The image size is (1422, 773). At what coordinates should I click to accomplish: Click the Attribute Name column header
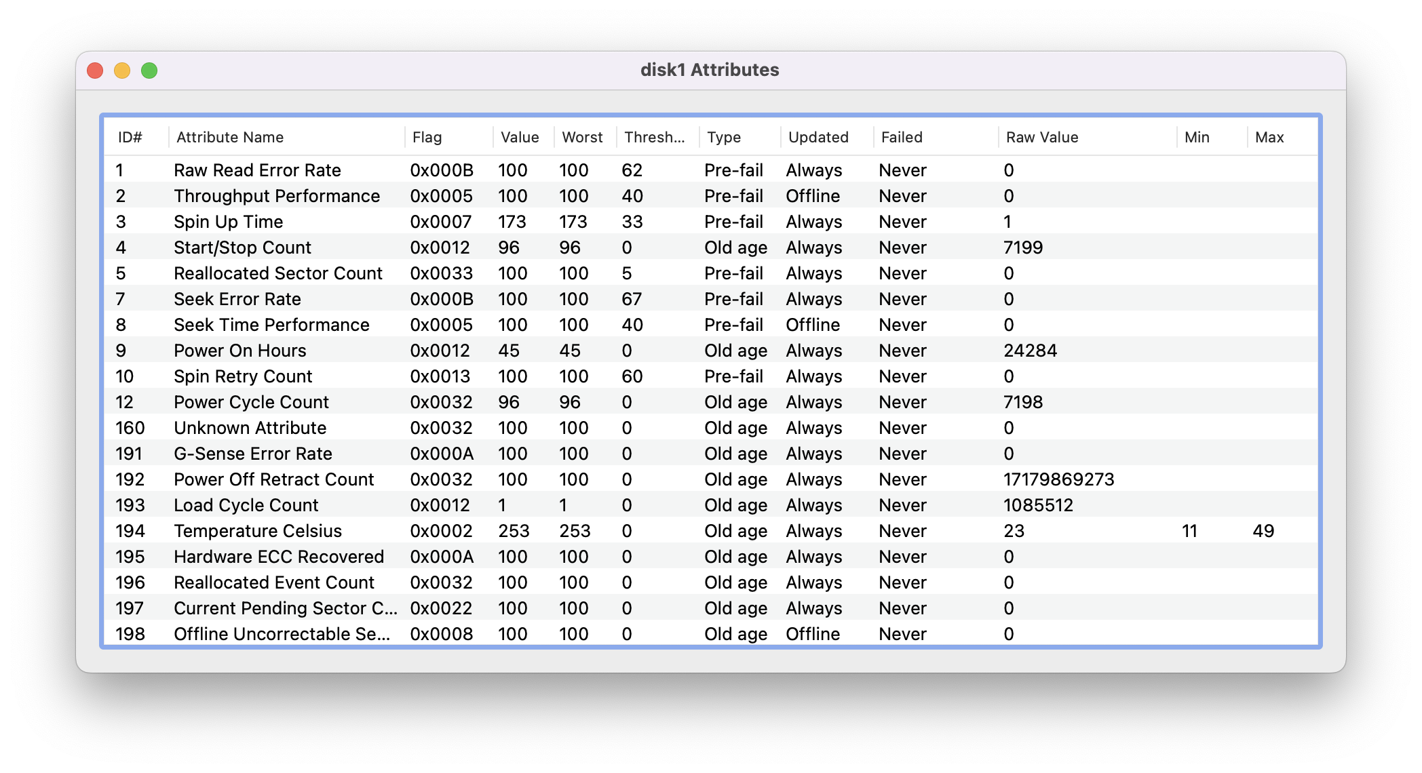[229, 138]
